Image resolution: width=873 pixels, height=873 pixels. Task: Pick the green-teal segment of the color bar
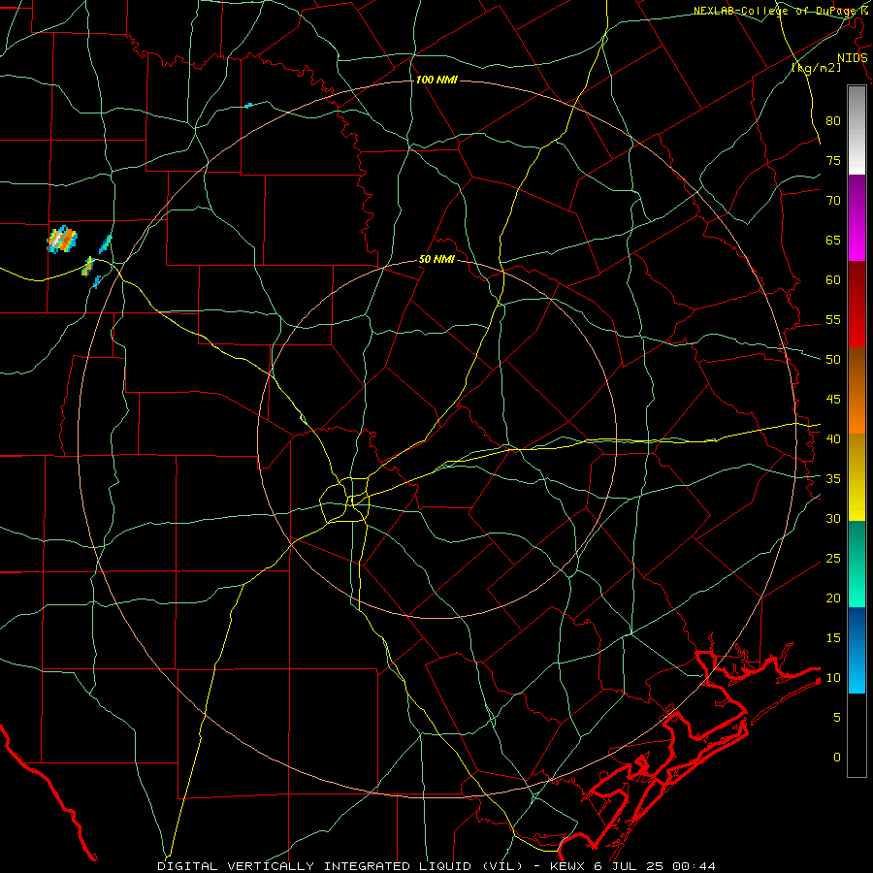coord(857,564)
